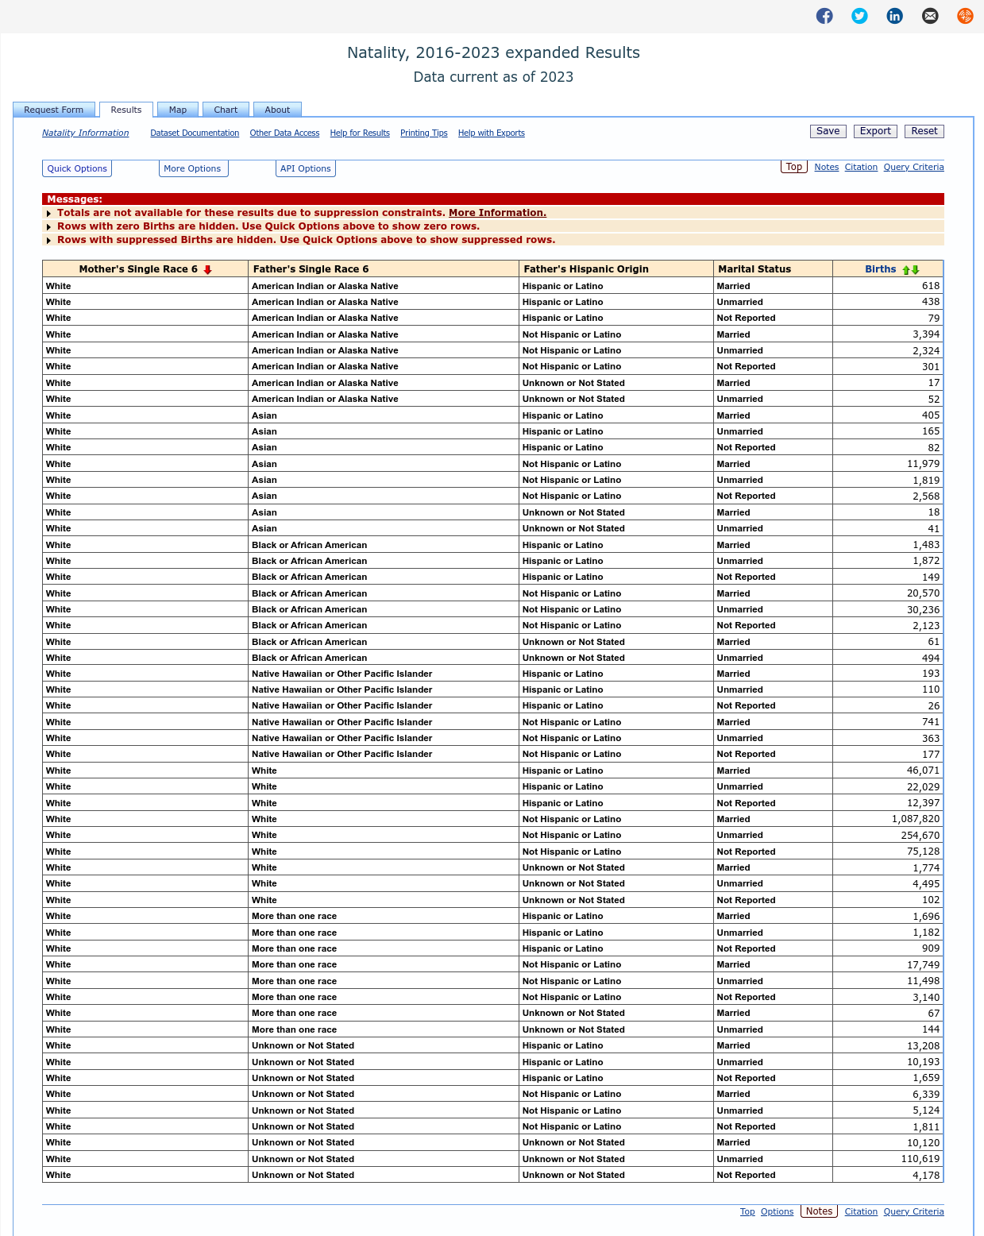The image size is (984, 1236).
Task: Jump to Query Criteria at bottom
Action: coord(913,1211)
